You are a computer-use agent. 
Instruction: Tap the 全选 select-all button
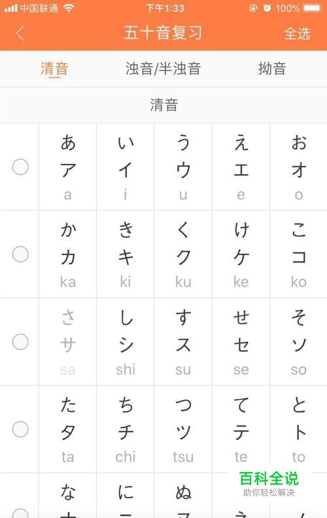(x=297, y=33)
